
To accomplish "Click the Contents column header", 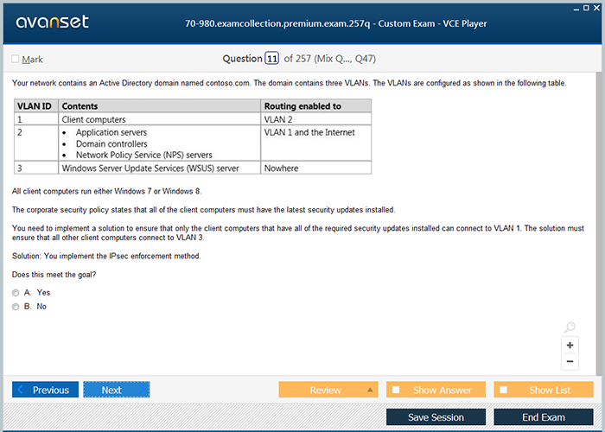I will [x=159, y=105].
